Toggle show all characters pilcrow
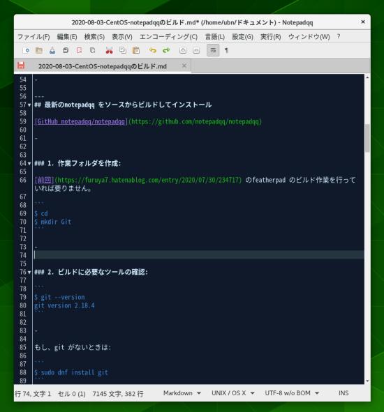The image size is (384, 412). (x=226, y=50)
